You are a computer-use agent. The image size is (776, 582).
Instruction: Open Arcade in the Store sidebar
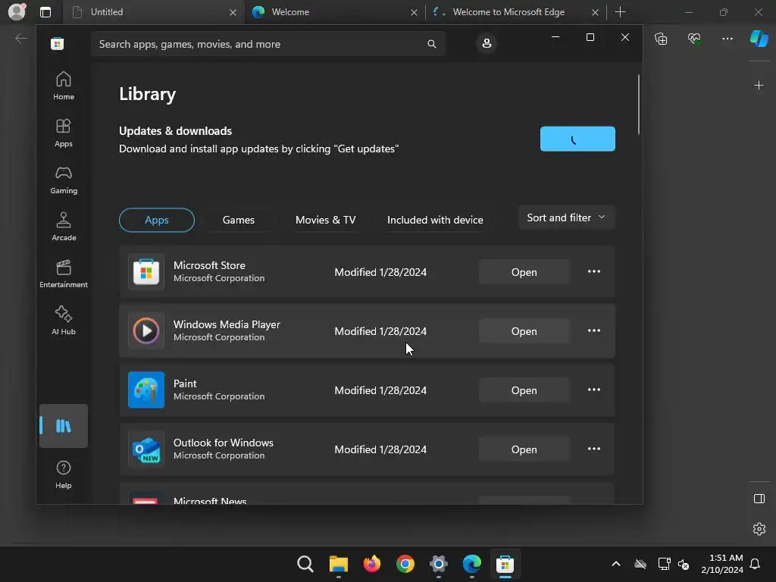(x=64, y=227)
